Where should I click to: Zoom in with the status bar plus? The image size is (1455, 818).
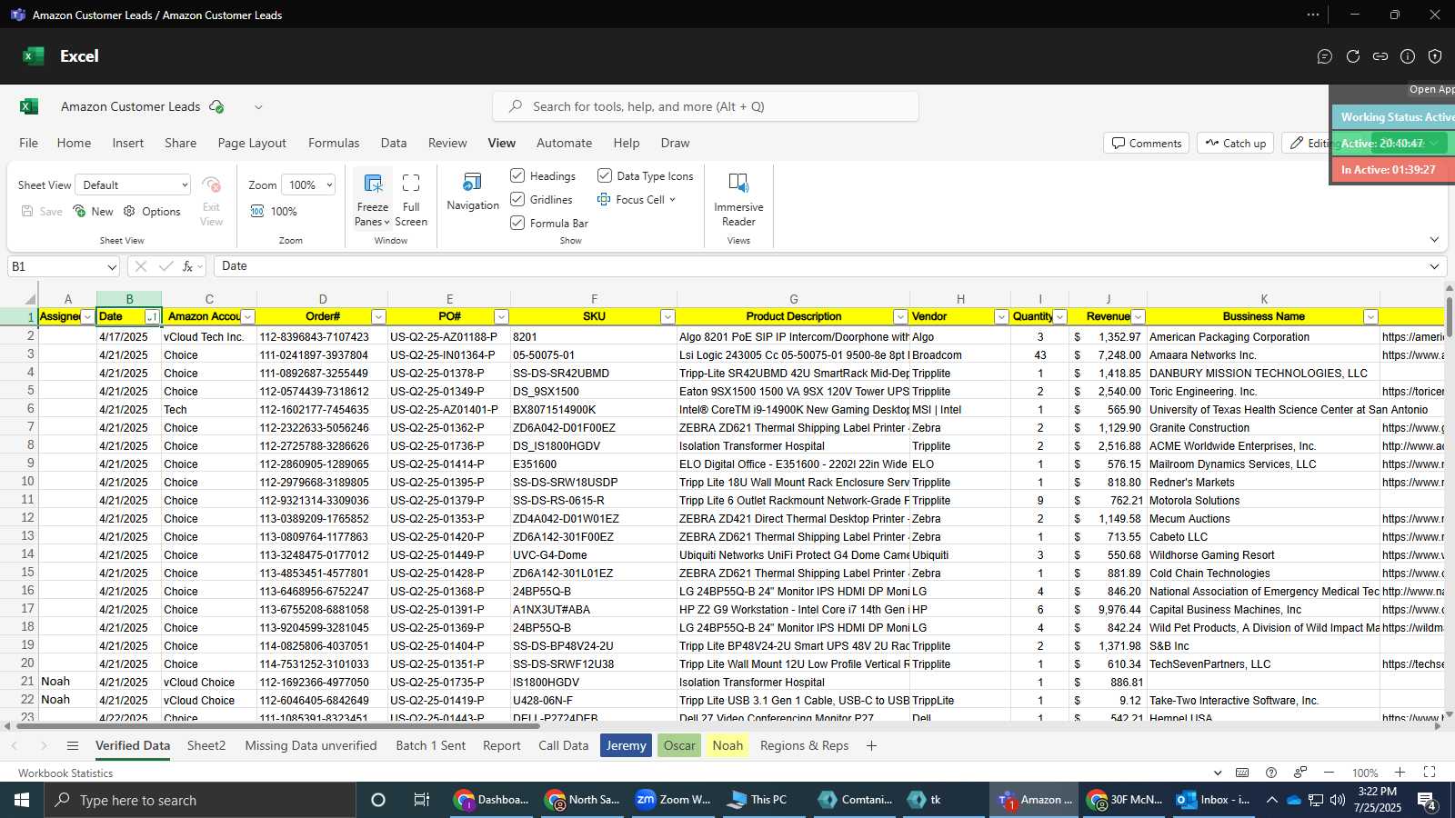(x=1400, y=773)
